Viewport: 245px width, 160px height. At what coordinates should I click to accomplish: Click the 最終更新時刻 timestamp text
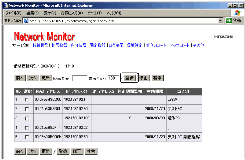(x=44, y=66)
